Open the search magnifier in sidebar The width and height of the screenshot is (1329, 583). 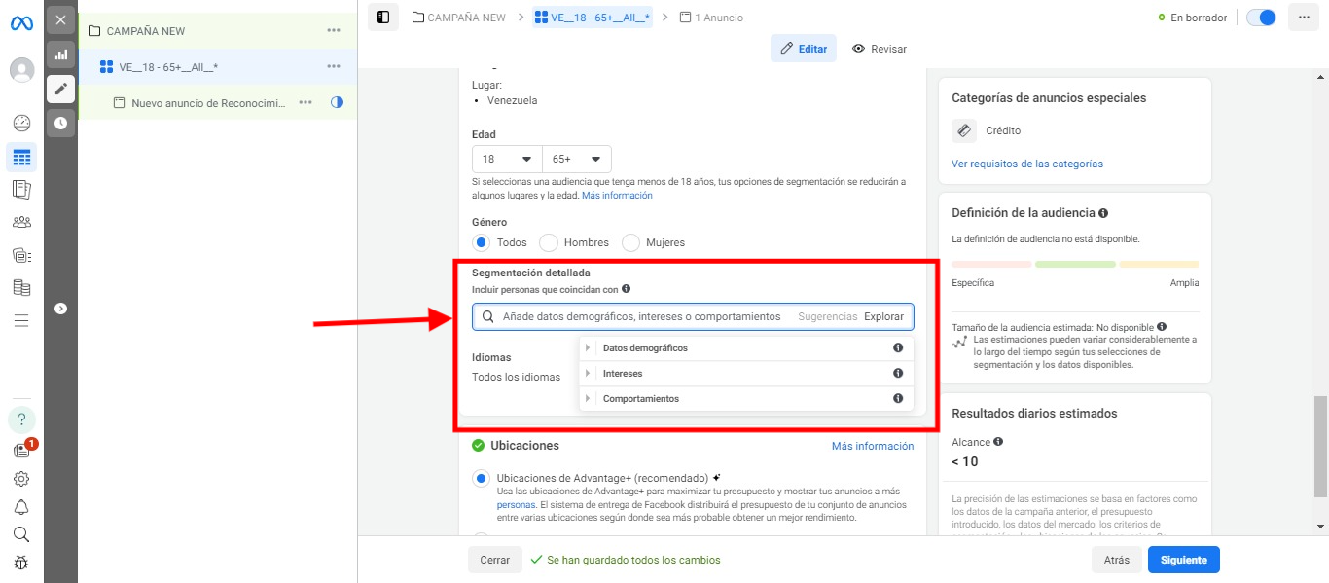(21, 534)
